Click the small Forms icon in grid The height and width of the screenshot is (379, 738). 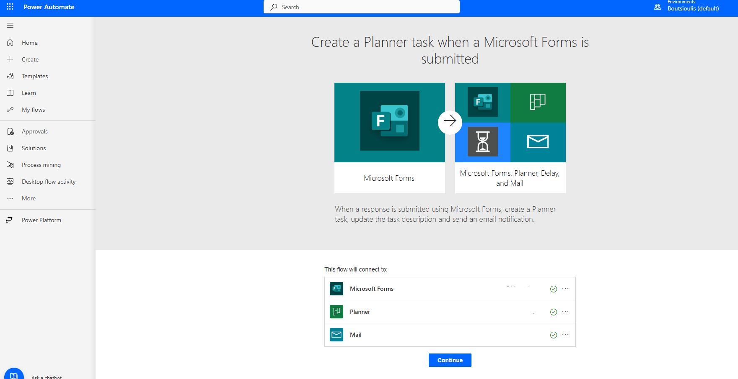coord(483,102)
